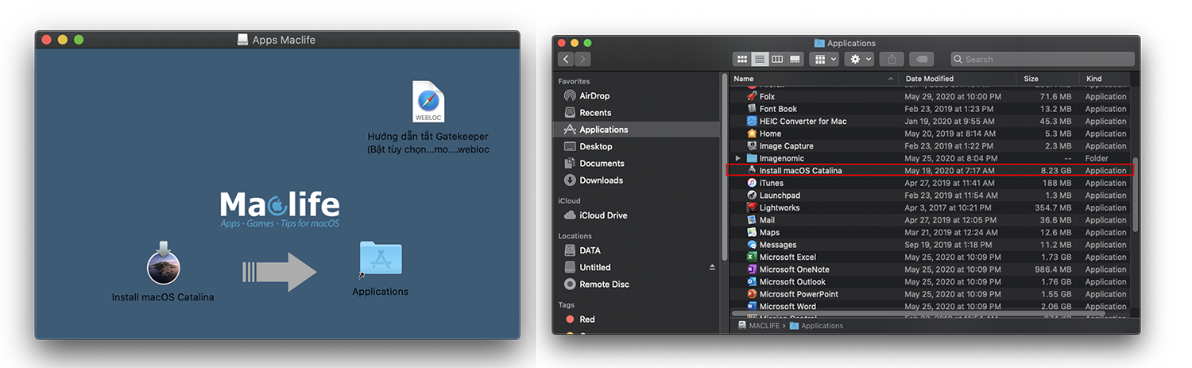This screenshot has width=1192, height=368.
Task: Select list view in Finder toolbar
Action: (x=760, y=60)
